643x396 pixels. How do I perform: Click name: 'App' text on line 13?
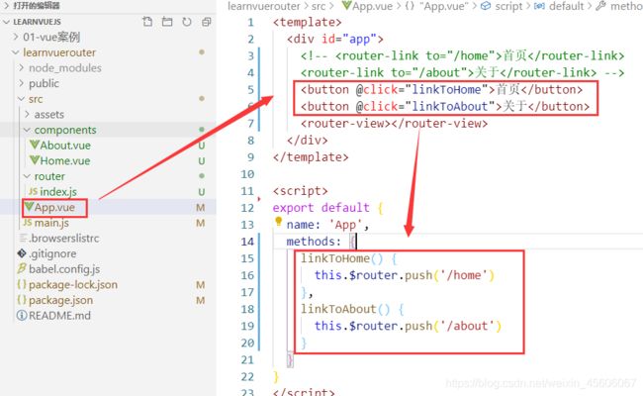pos(327,225)
